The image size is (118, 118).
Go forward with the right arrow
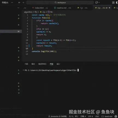coord(23,2)
